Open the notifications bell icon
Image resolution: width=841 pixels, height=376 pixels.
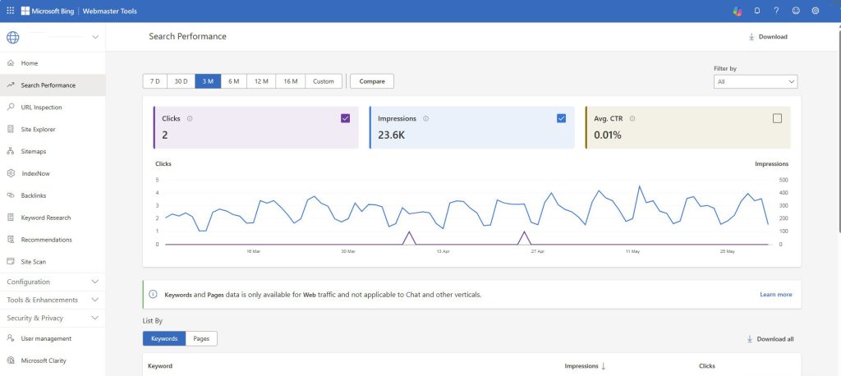pos(756,11)
